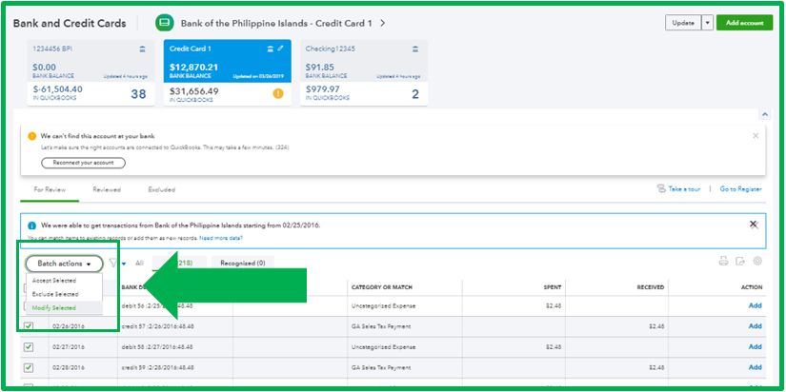Screen dimensions: 786x392
Task: Switch to the Reviewed tab
Action: [107, 189]
